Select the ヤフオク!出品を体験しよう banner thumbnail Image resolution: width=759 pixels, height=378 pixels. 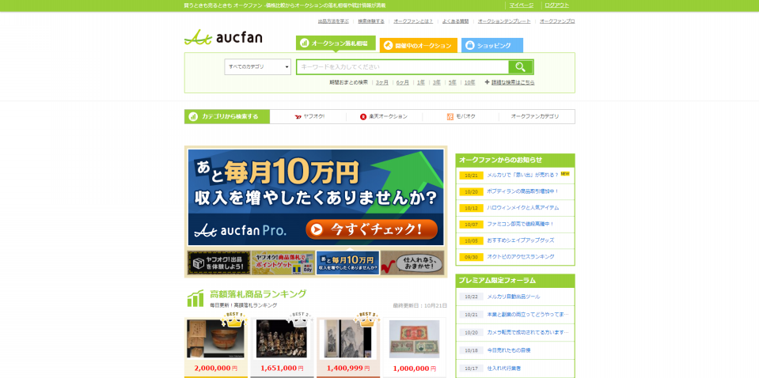coord(218,263)
